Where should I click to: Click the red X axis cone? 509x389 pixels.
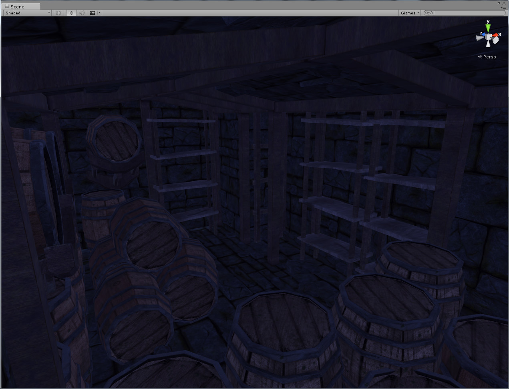click(495, 35)
